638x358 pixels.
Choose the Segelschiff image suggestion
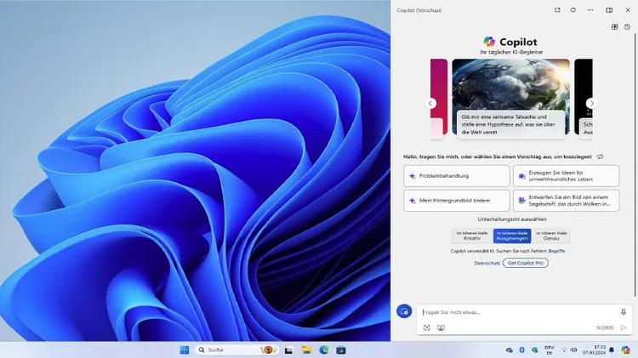(566, 201)
